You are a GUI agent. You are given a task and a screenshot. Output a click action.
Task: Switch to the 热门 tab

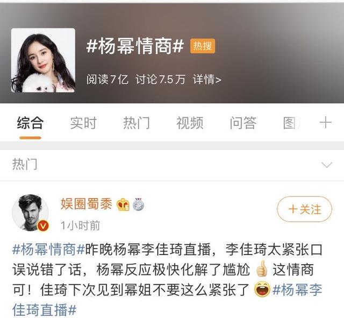[137, 123]
